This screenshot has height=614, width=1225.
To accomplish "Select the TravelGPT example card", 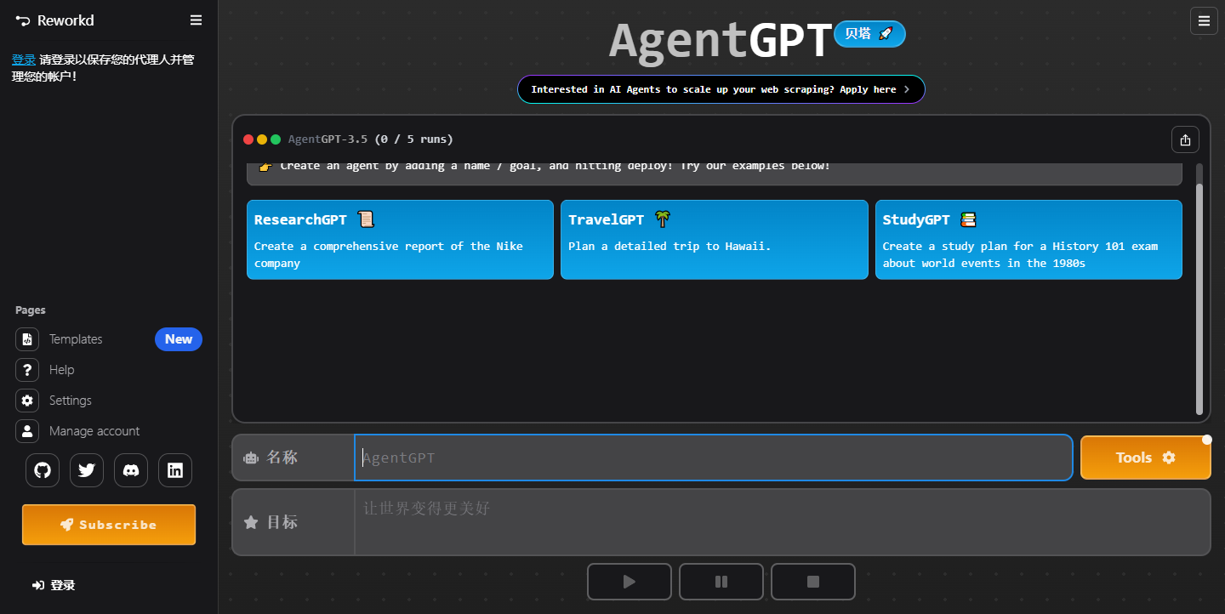I will [x=715, y=240].
